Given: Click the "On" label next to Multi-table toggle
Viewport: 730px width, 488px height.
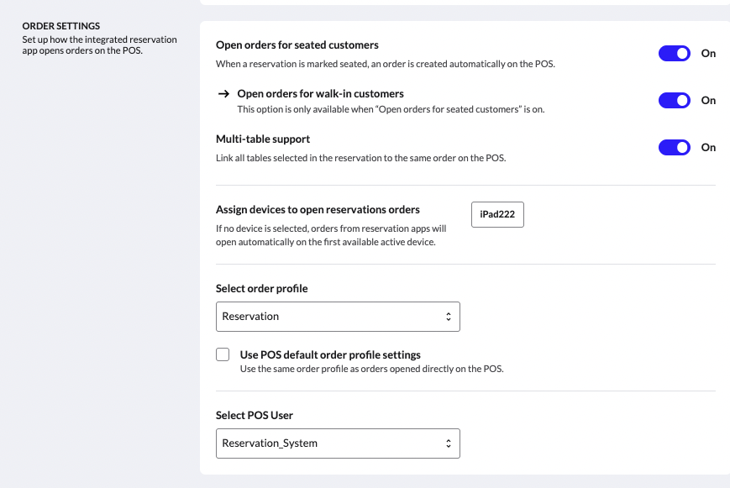Looking at the screenshot, I should point(708,148).
